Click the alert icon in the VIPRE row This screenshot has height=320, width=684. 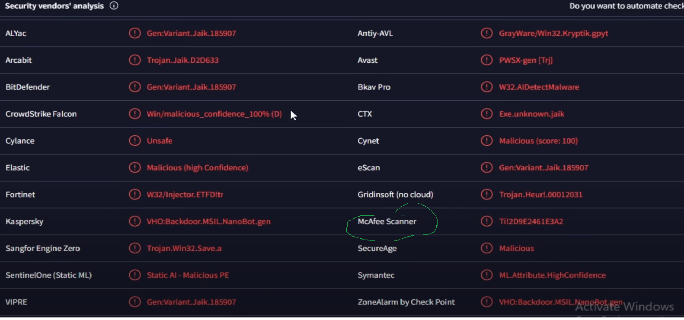pos(135,301)
